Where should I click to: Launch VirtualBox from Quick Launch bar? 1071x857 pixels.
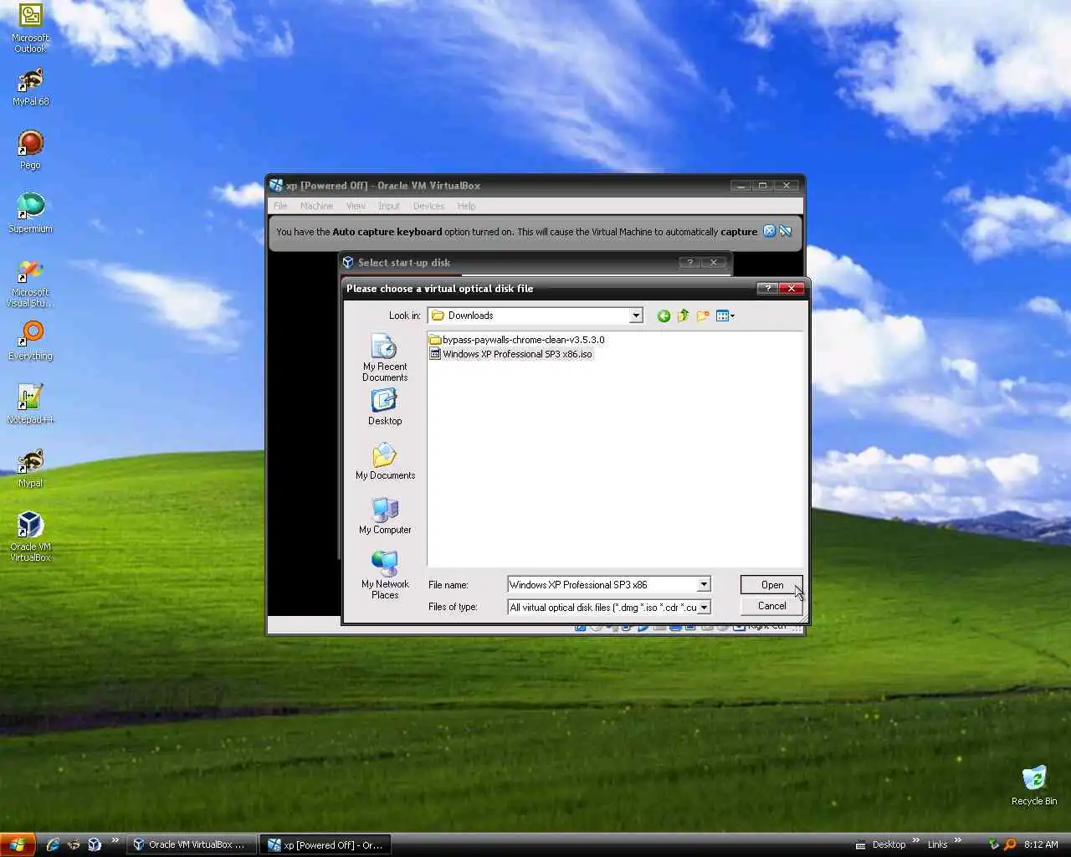pos(95,844)
